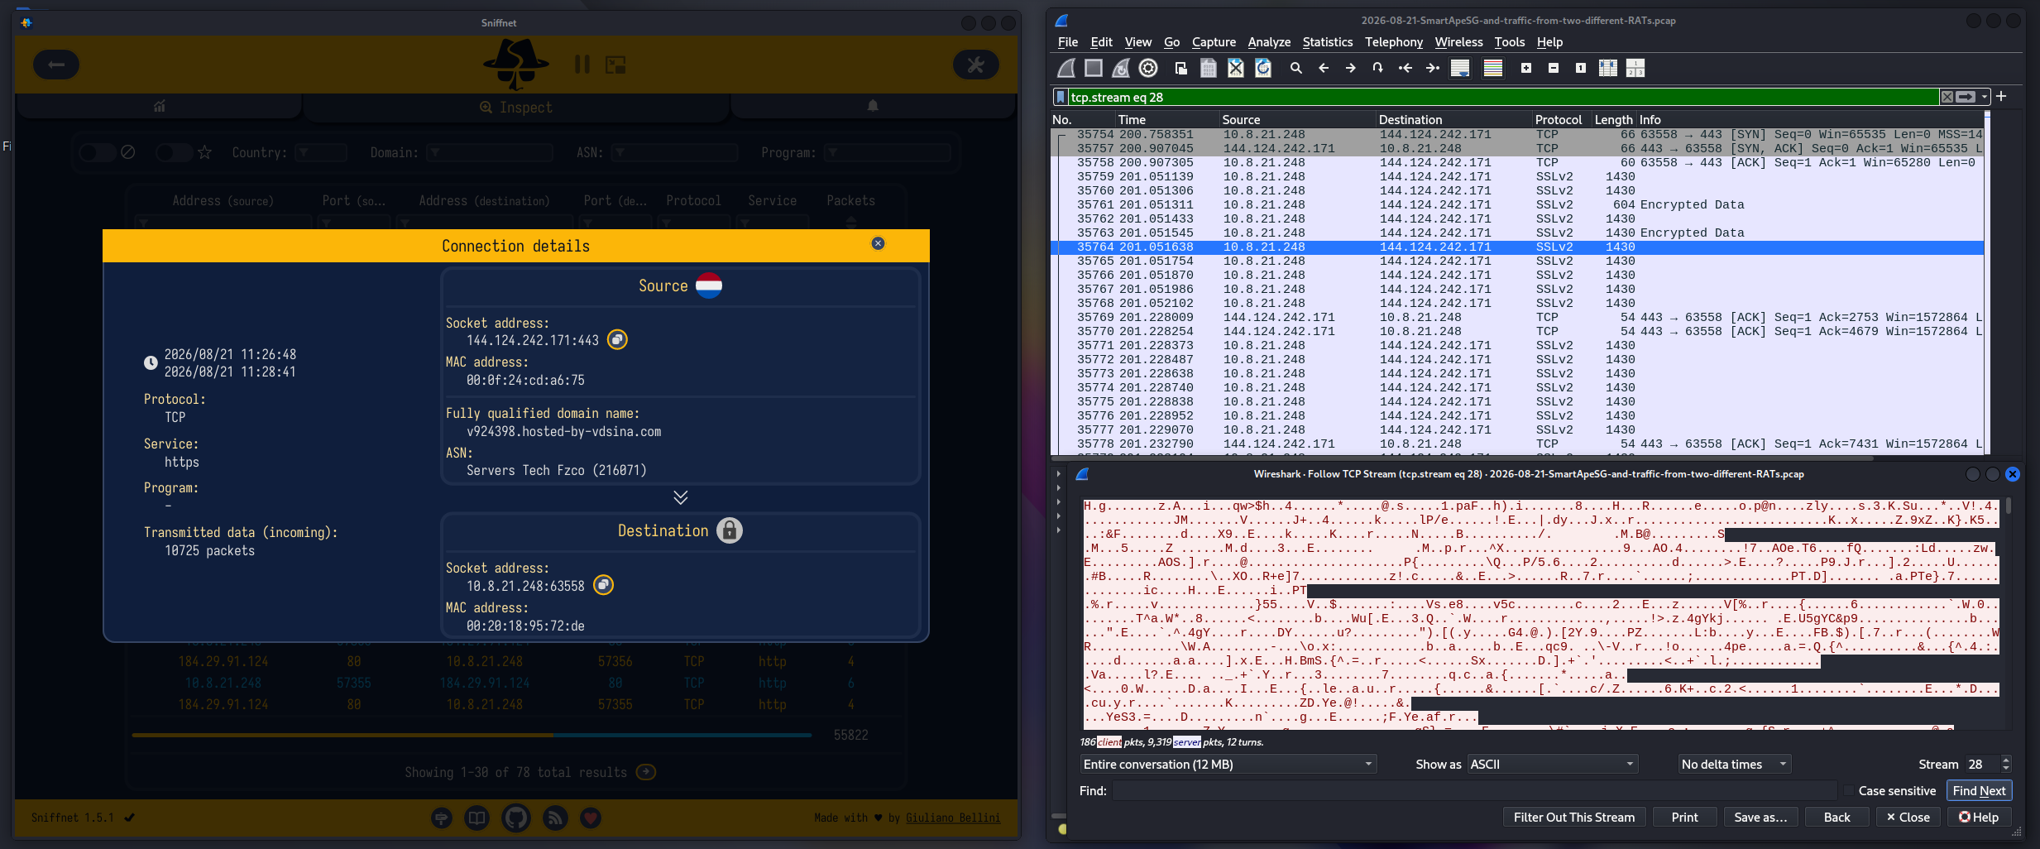
Task: Open the Statistics menu
Action: click(1328, 42)
